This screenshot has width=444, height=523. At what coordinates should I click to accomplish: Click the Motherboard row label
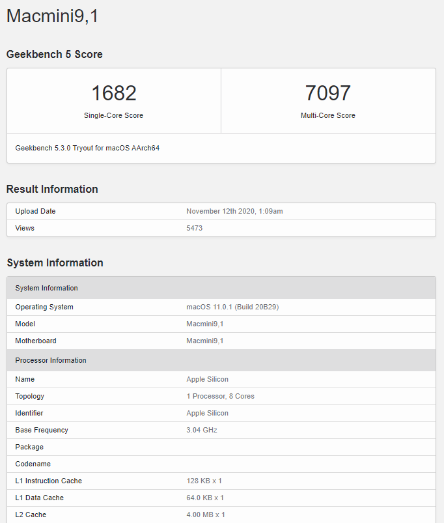[36, 341]
